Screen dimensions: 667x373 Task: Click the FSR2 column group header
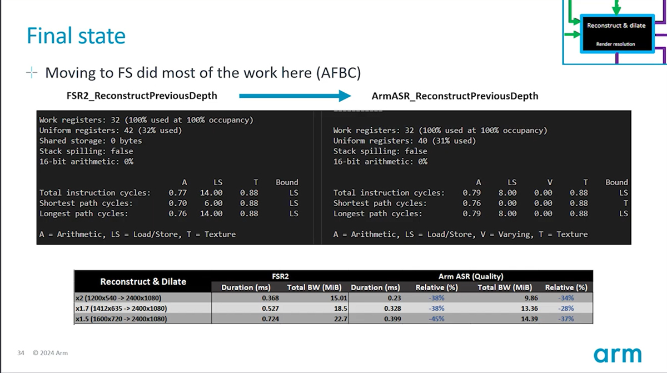(280, 276)
